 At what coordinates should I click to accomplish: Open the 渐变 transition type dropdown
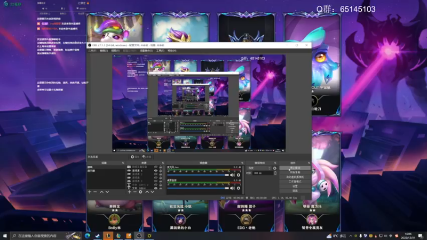(259, 168)
